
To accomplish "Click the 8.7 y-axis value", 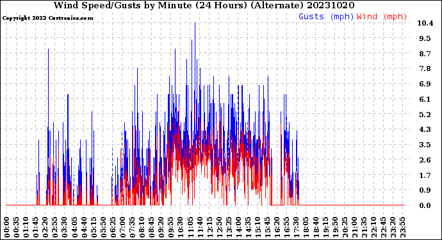I will [425, 54].
